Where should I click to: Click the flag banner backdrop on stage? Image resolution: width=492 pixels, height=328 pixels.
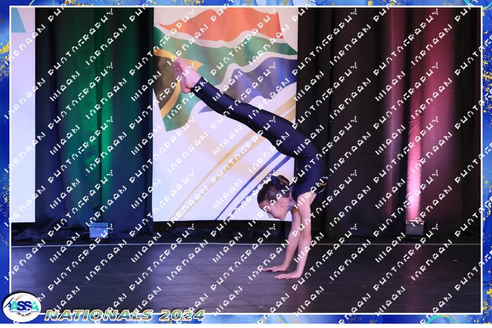225,115
